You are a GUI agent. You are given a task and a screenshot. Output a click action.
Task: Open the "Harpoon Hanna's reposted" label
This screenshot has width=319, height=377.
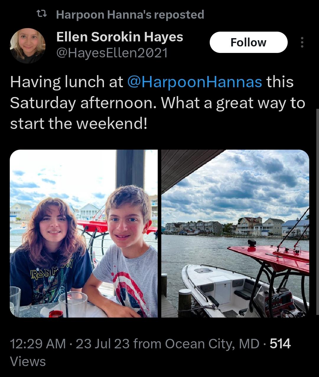click(130, 14)
